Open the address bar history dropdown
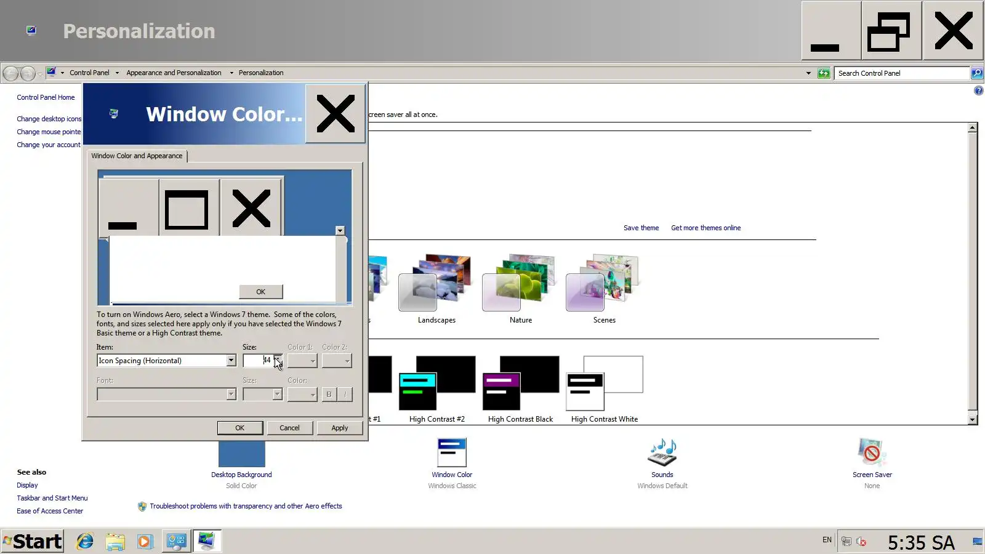This screenshot has height=554, width=985. pyautogui.click(x=808, y=73)
